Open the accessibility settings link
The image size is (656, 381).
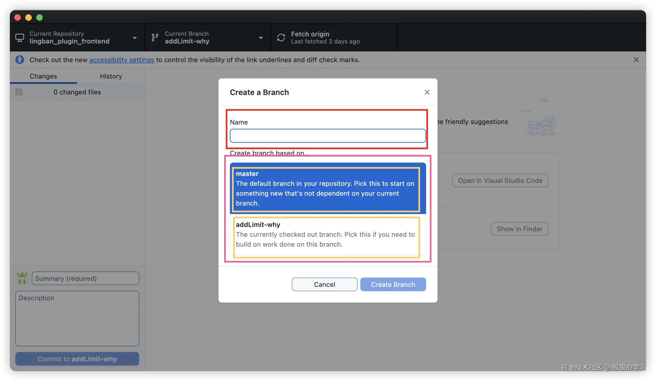click(x=122, y=60)
